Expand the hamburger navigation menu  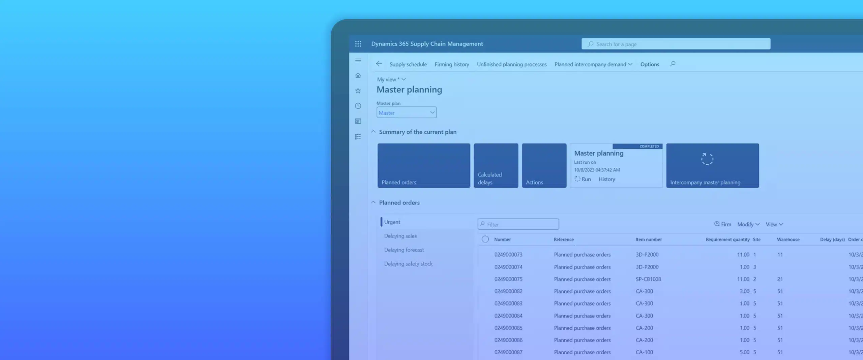358,61
